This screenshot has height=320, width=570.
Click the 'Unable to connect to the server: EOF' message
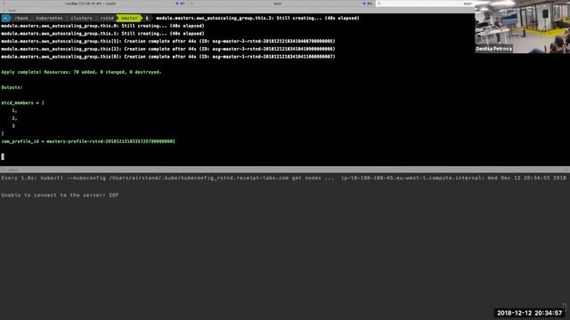[60, 196]
